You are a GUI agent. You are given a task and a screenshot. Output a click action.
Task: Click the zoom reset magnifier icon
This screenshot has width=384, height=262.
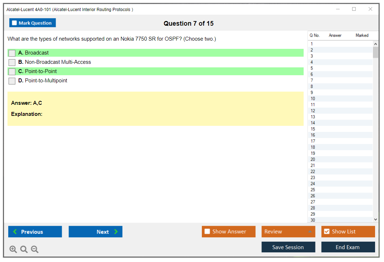(x=24, y=250)
